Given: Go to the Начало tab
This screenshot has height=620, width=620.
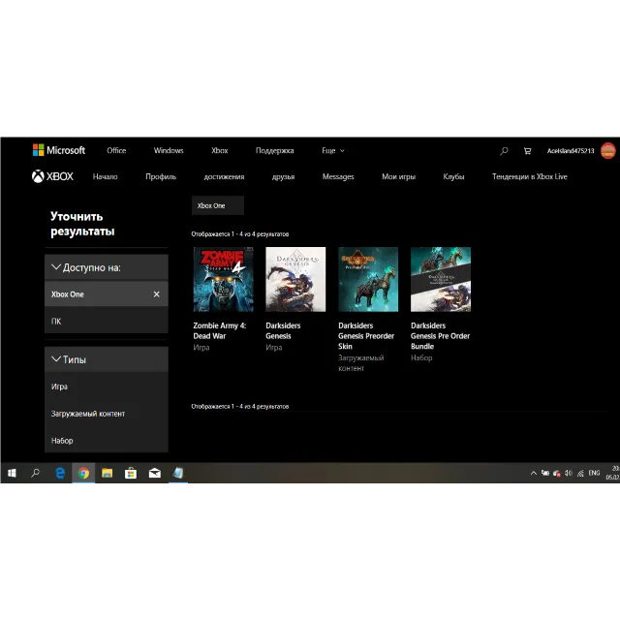Looking at the screenshot, I should coord(105,176).
